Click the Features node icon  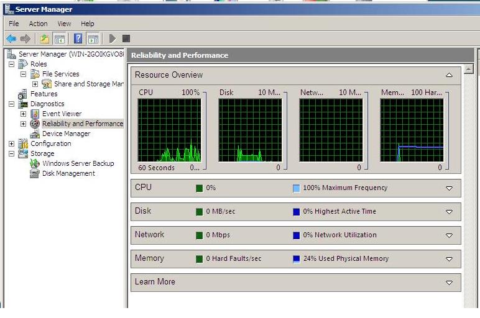pos(22,94)
